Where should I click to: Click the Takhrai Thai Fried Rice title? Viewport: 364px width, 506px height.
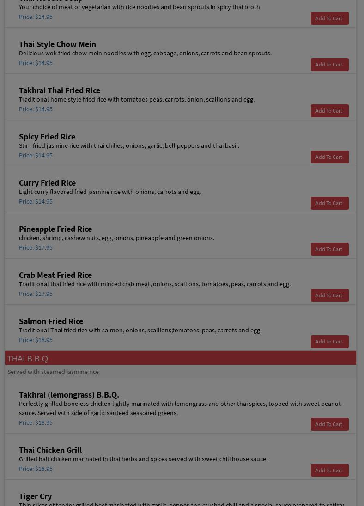coord(60,90)
